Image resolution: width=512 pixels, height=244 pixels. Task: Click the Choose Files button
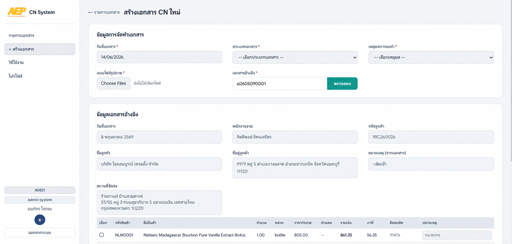point(114,83)
